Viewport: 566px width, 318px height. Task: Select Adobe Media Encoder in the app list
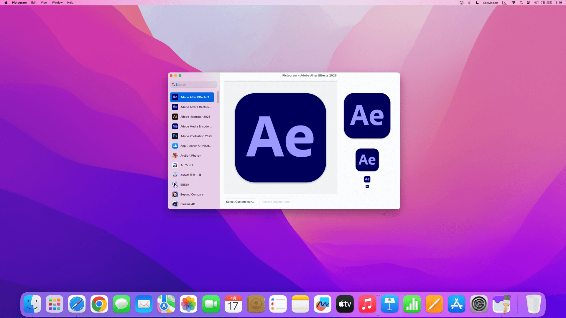(196, 126)
